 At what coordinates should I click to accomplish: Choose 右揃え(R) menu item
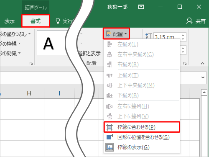click(x=142, y=64)
